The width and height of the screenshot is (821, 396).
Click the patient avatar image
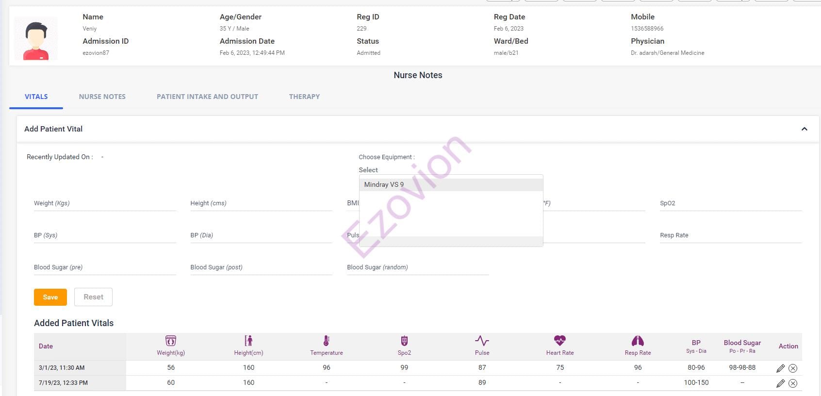(x=36, y=39)
